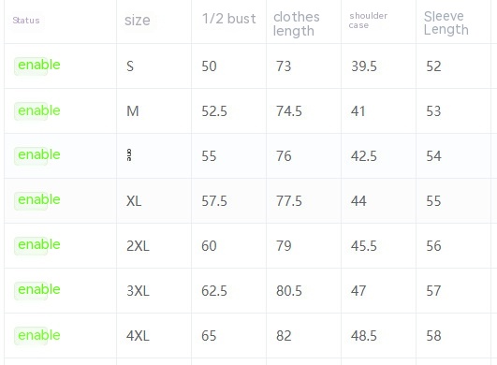Click the 74.5 clothes length cell in the M row

[289, 111]
